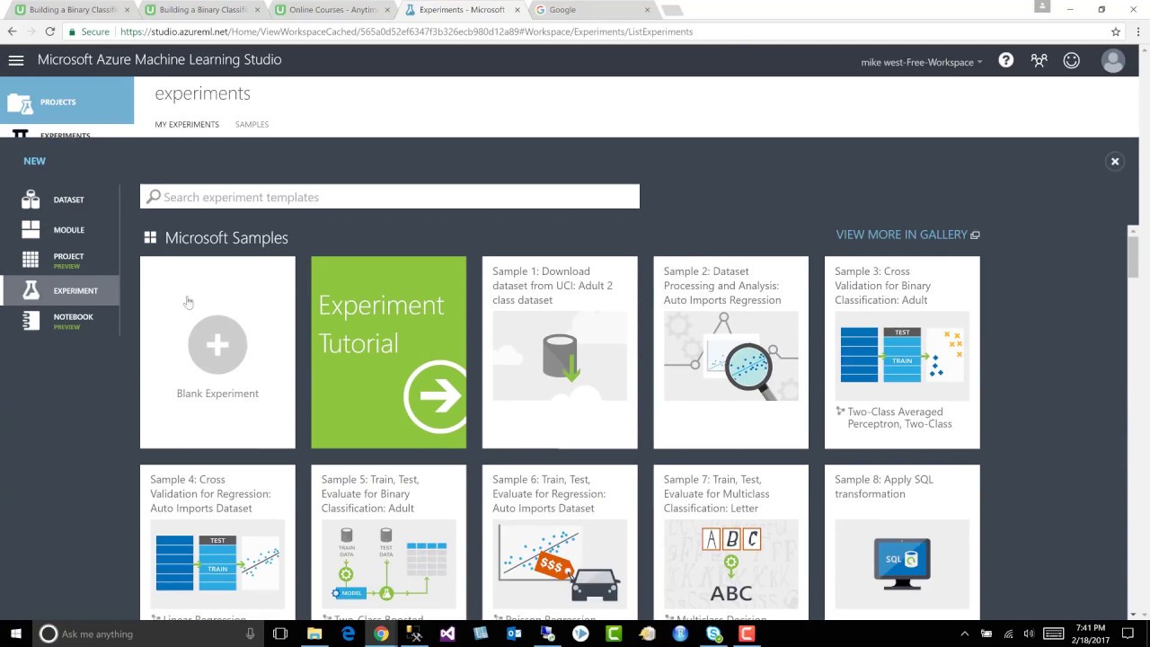Image resolution: width=1150 pixels, height=647 pixels.
Task: Open Sample 6 Train Test Evaluate Regression
Action: [560, 543]
